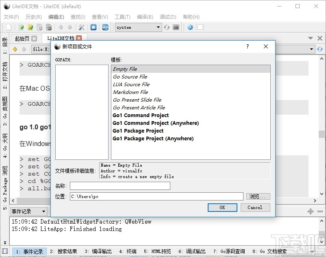This screenshot has height=257, width=326.
Task: Click the 浏览... browse button
Action: point(258,196)
